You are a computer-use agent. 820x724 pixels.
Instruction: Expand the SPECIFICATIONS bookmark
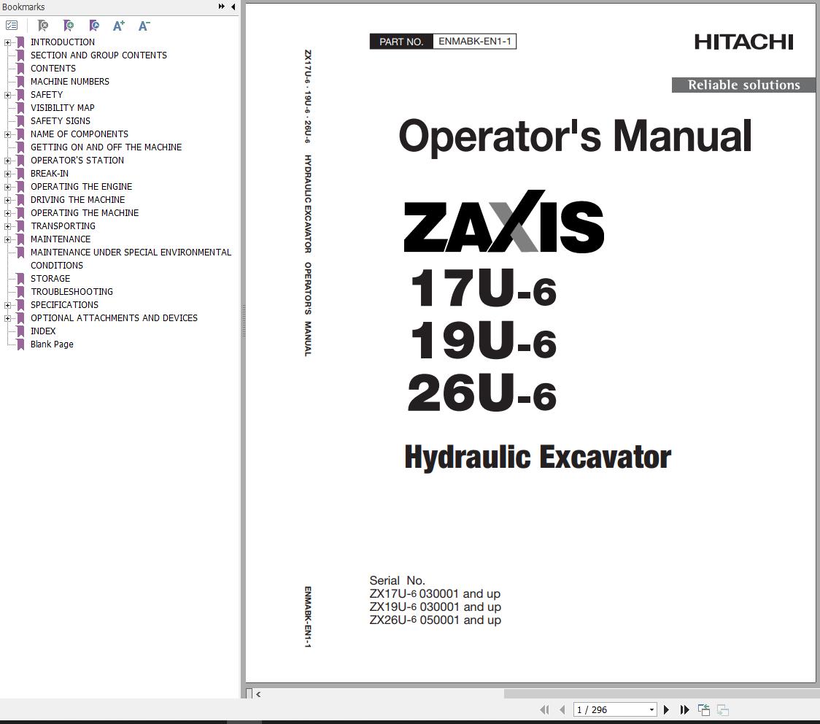[7, 305]
